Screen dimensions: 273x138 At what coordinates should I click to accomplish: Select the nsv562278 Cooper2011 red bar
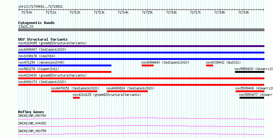65,72
